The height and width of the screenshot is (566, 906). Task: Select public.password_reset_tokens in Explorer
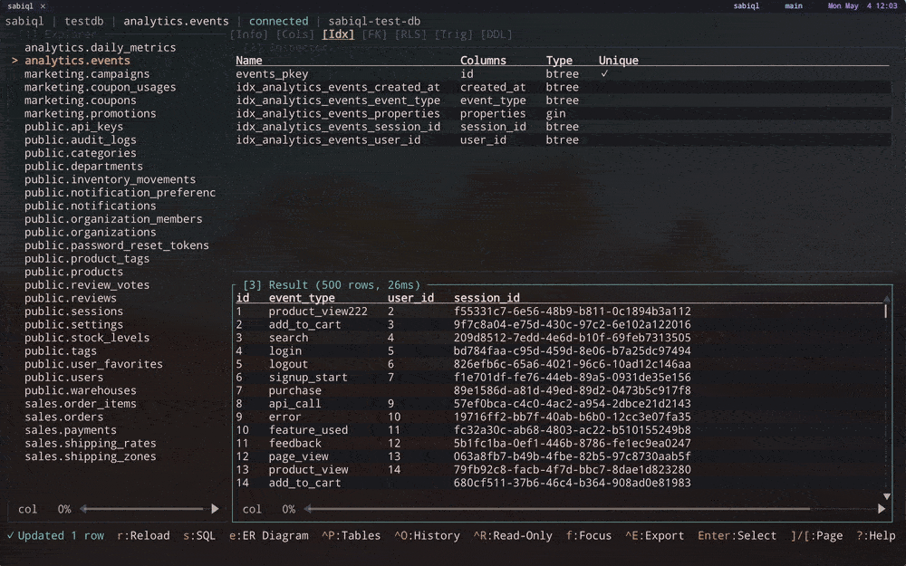[117, 245]
